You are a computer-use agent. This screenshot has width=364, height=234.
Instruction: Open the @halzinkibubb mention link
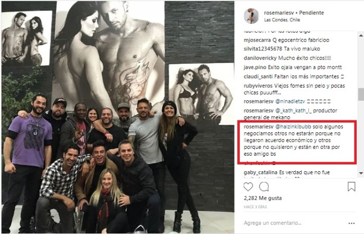pos(293,127)
